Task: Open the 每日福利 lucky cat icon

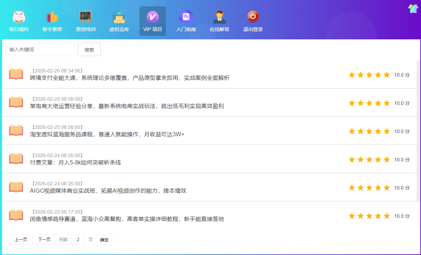Action: point(19,17)
